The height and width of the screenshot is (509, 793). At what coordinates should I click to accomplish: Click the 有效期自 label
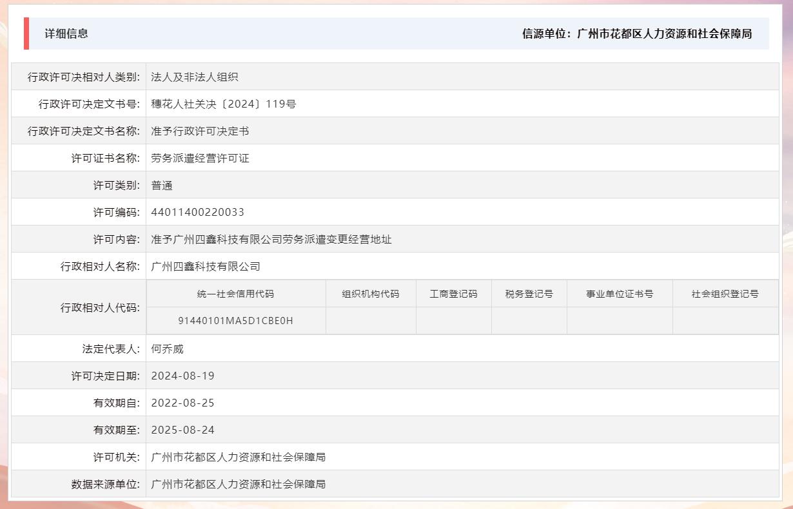(116, 403)
